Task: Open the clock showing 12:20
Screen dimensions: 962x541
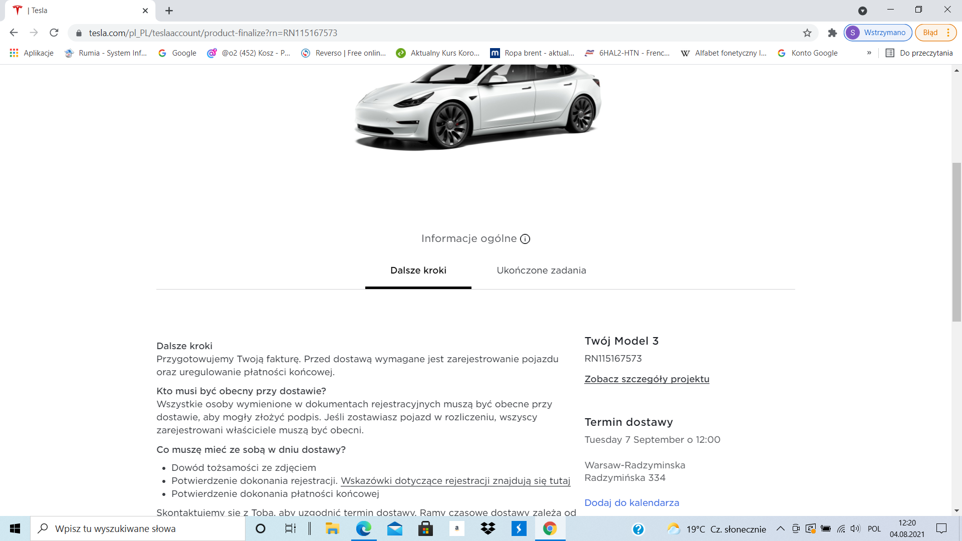Action: (907, 528)
